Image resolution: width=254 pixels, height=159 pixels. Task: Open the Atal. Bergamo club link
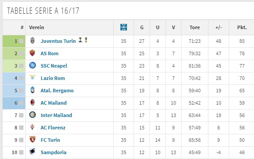57,91
